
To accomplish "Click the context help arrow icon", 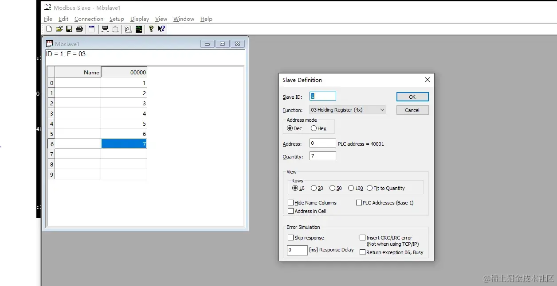I will click(161, 29).
